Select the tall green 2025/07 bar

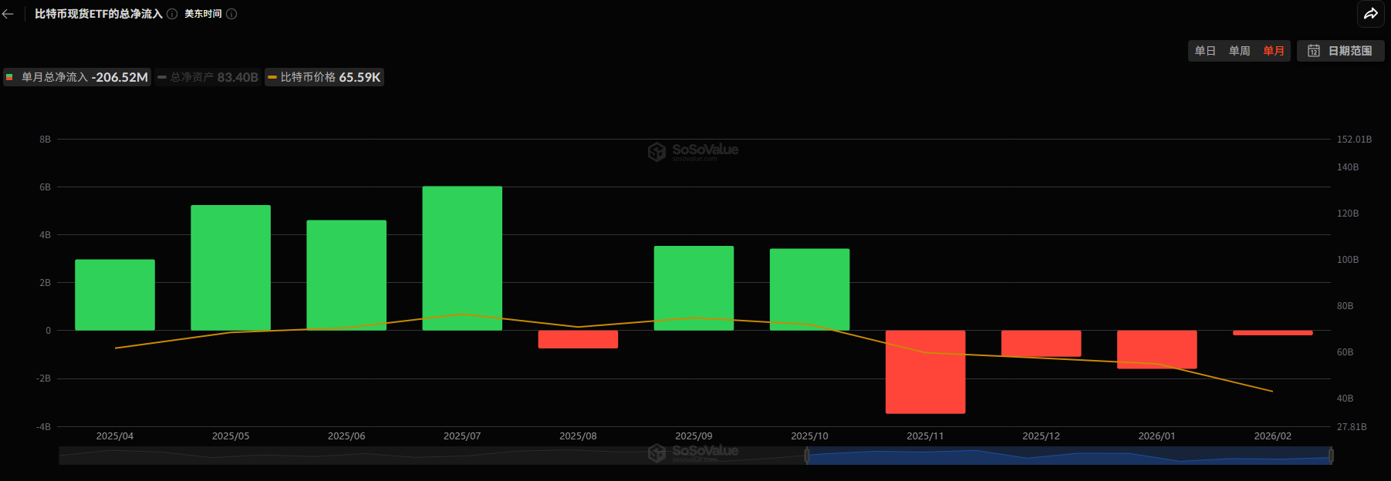[x=462, y=258]
